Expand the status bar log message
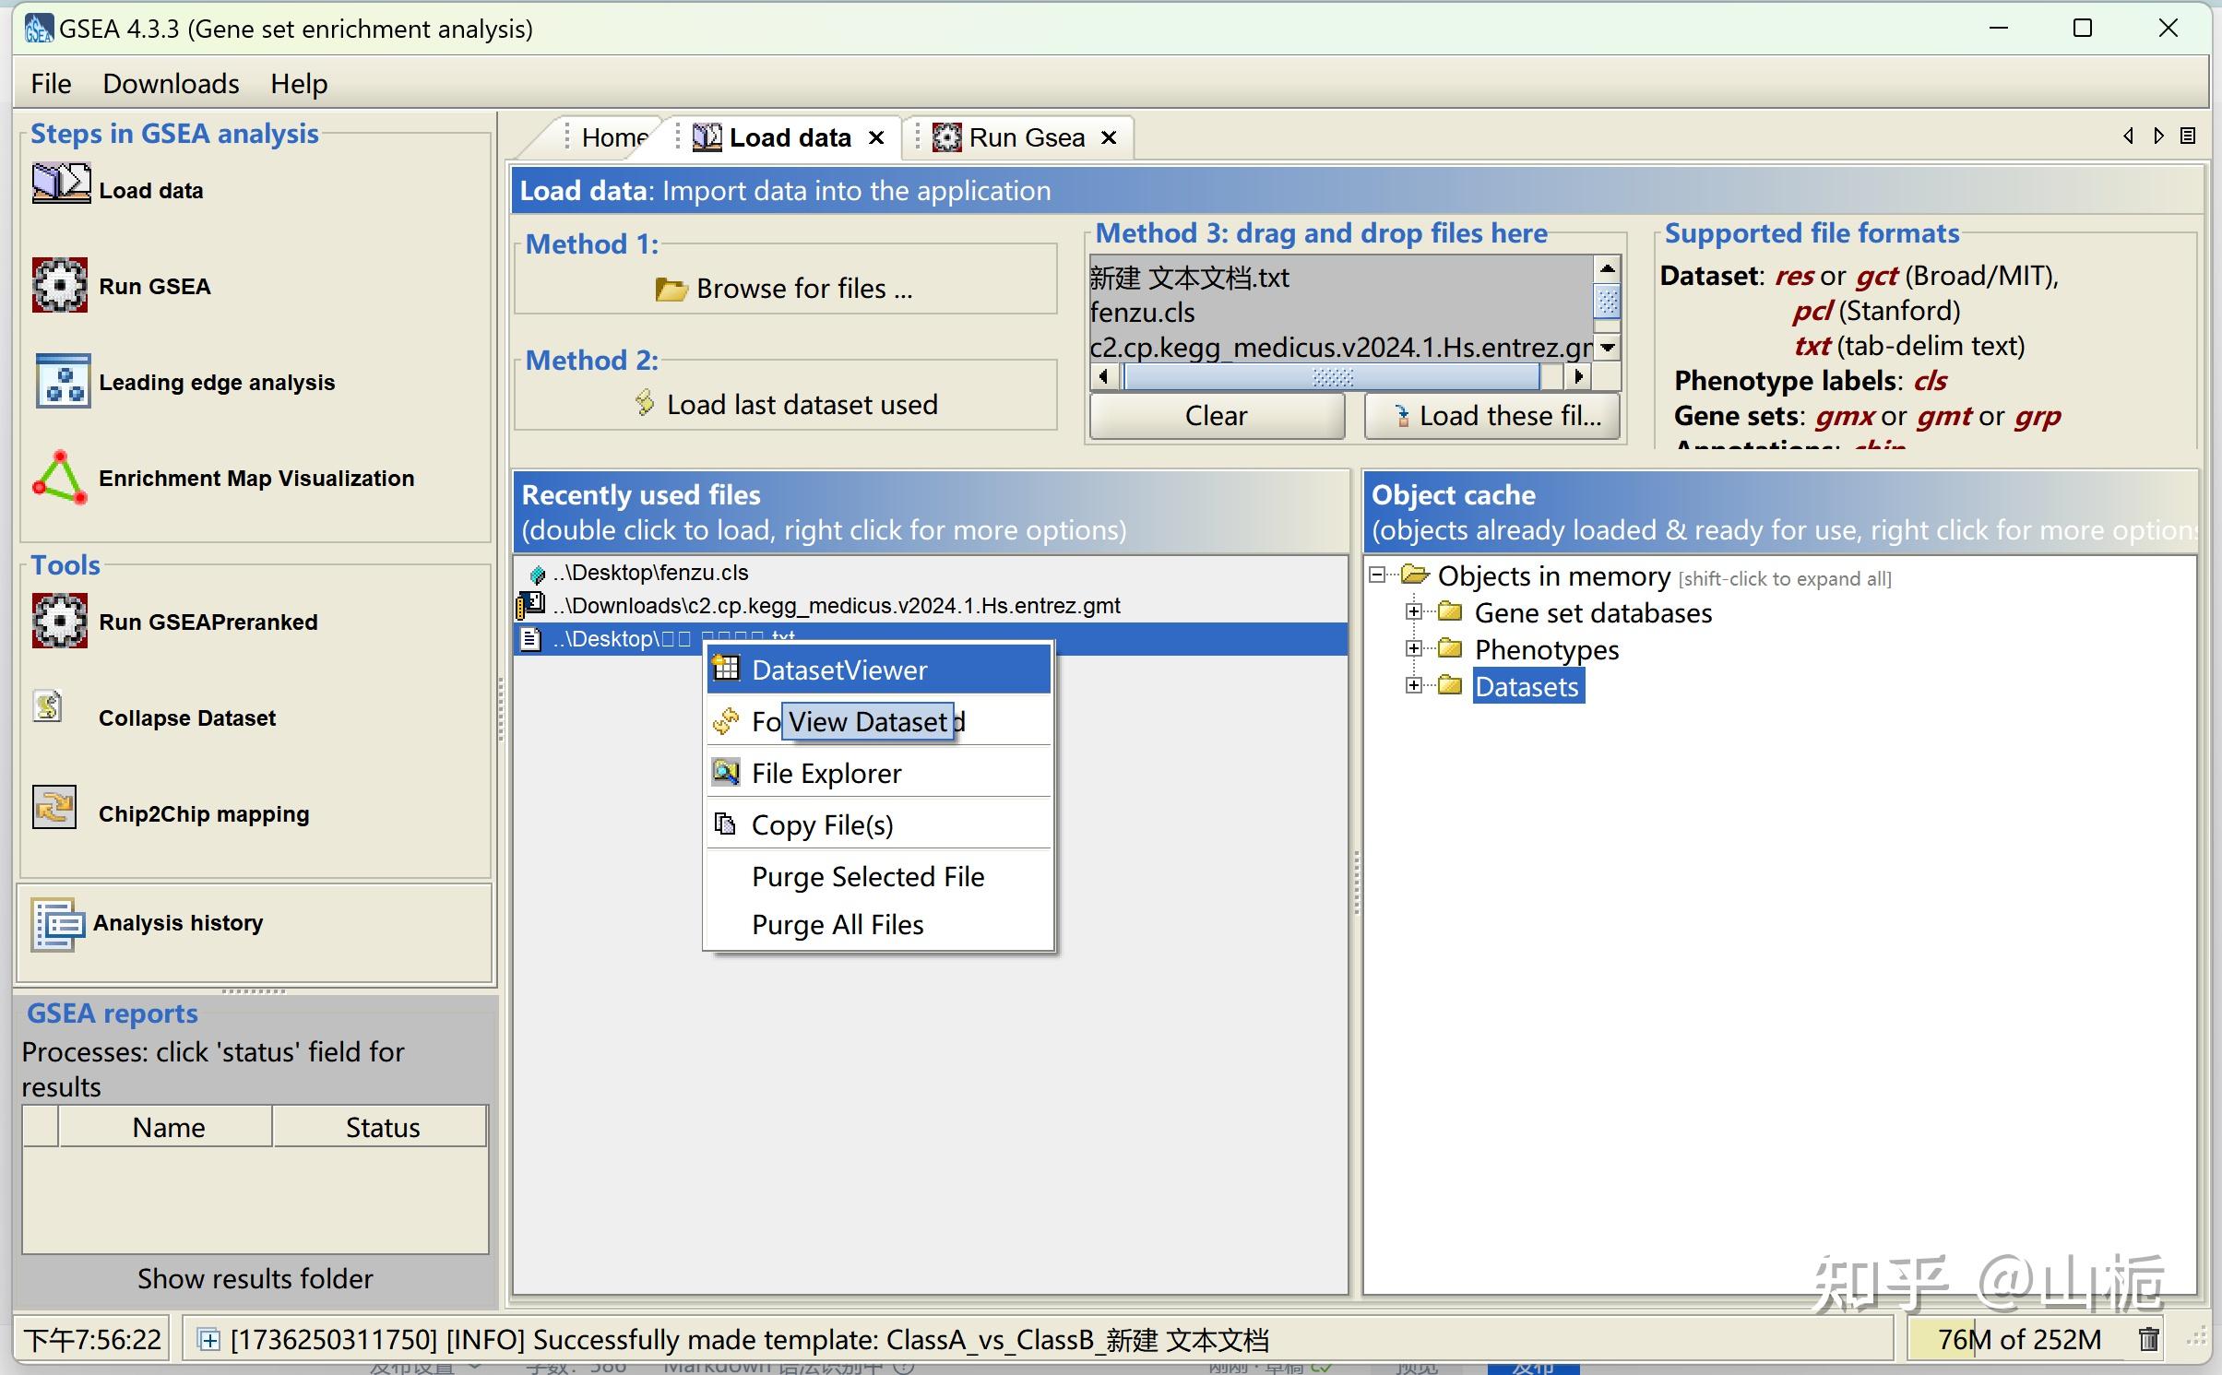 tap(209, 1339)
